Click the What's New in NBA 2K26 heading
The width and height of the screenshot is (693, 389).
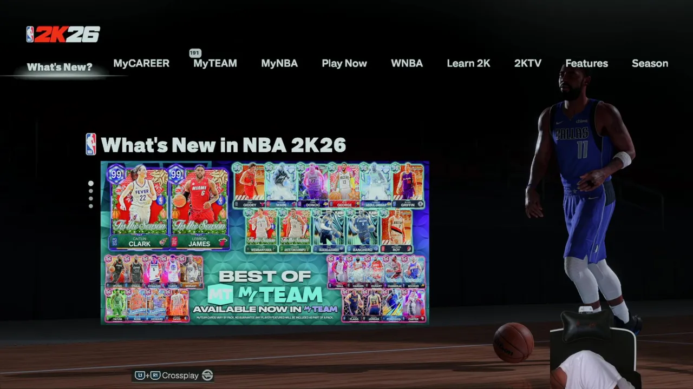click(x=223, y=145)
